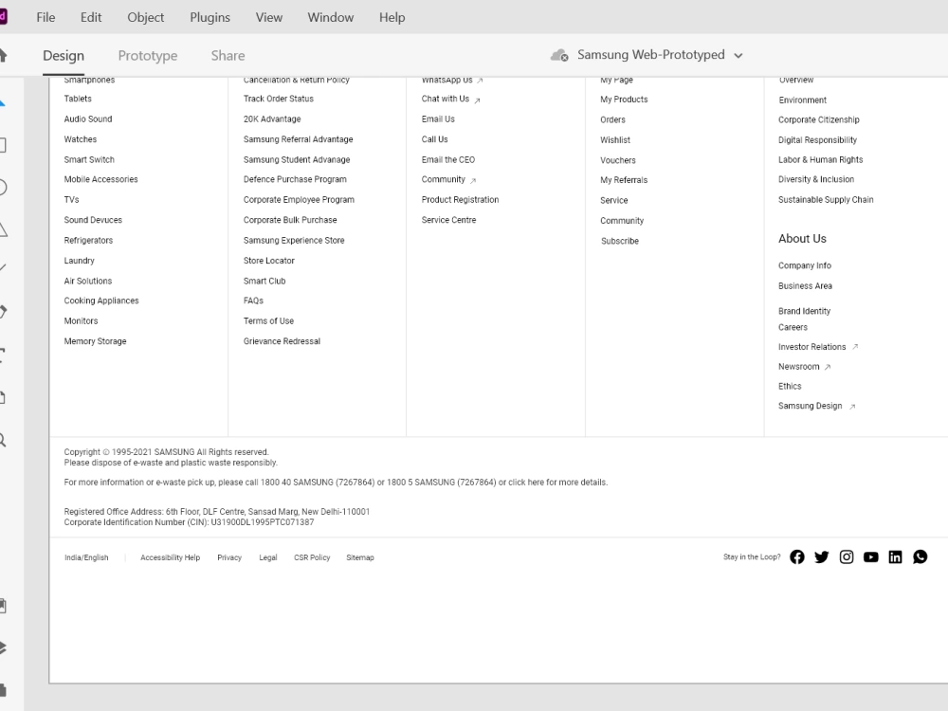Open the File menu
The width and height of the screenshot is (948, 711).
[46, 17]
